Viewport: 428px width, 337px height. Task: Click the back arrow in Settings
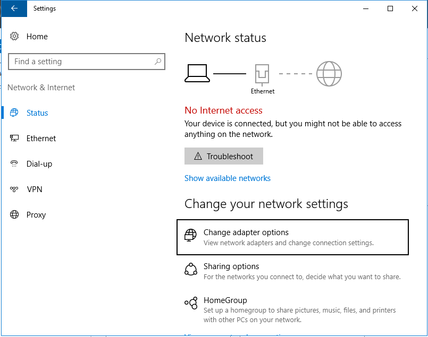pos(14,8)
